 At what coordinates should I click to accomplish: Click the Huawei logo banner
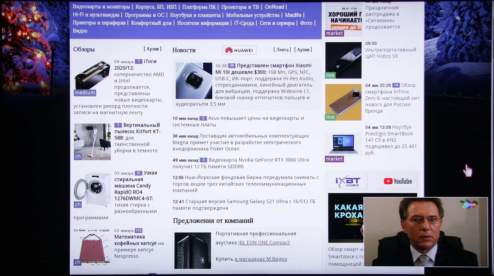coord(239,50)
